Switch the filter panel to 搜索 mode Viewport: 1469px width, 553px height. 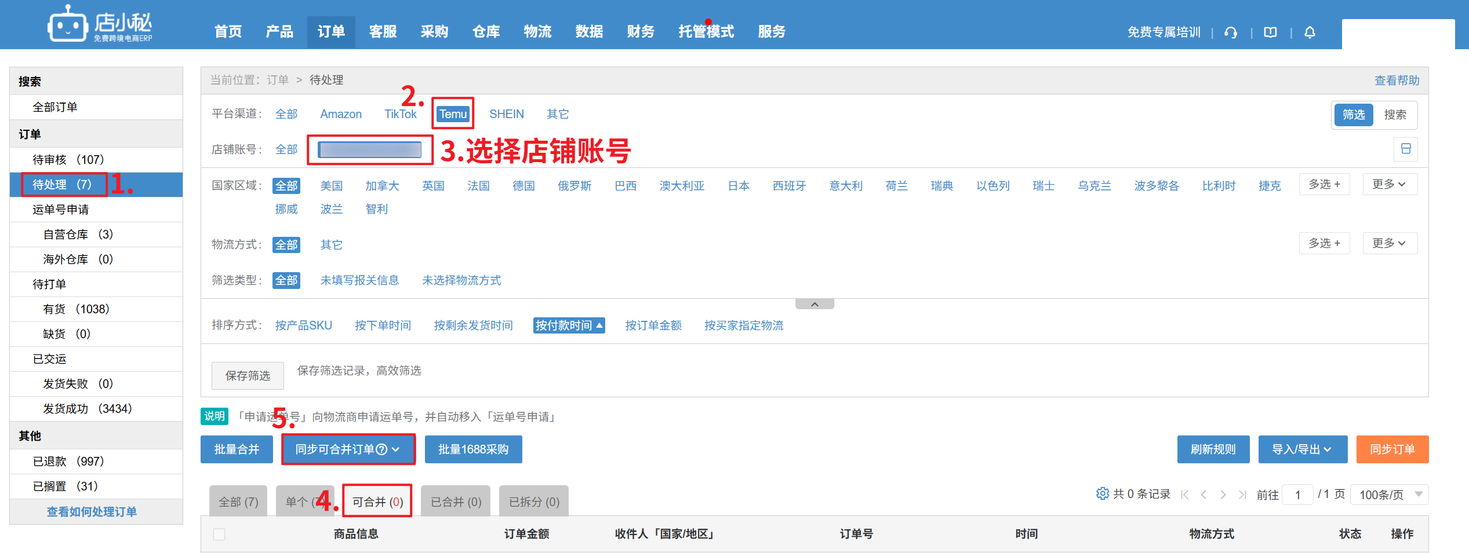(1395, 115)
